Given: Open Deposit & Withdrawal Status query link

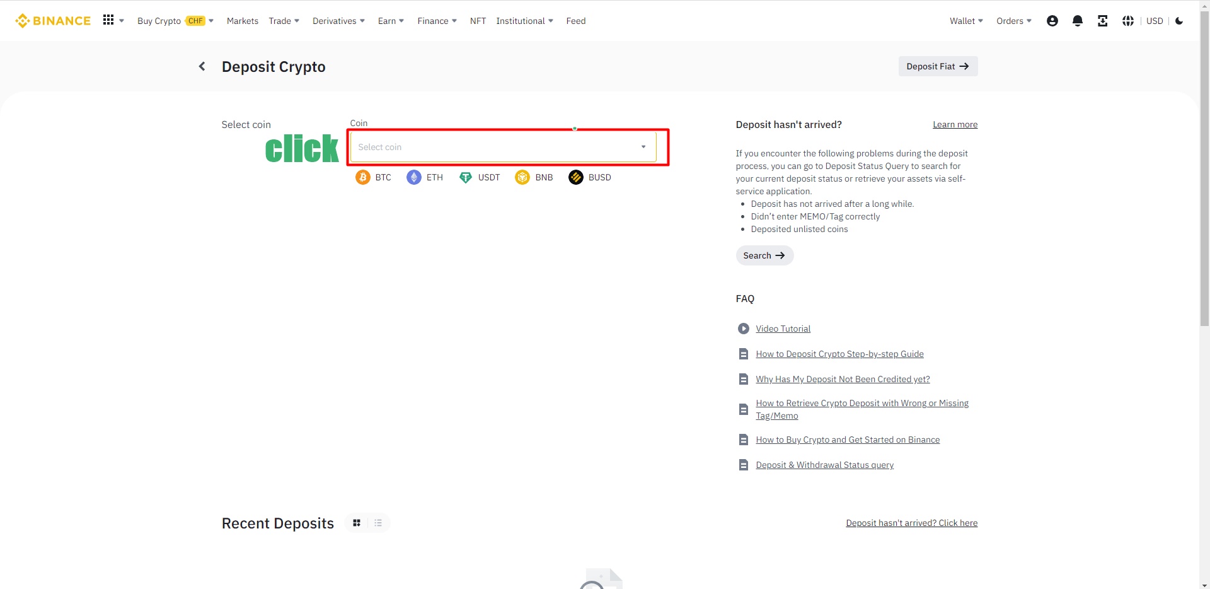Looking at the screenshot, I should [x=825, y=465].
